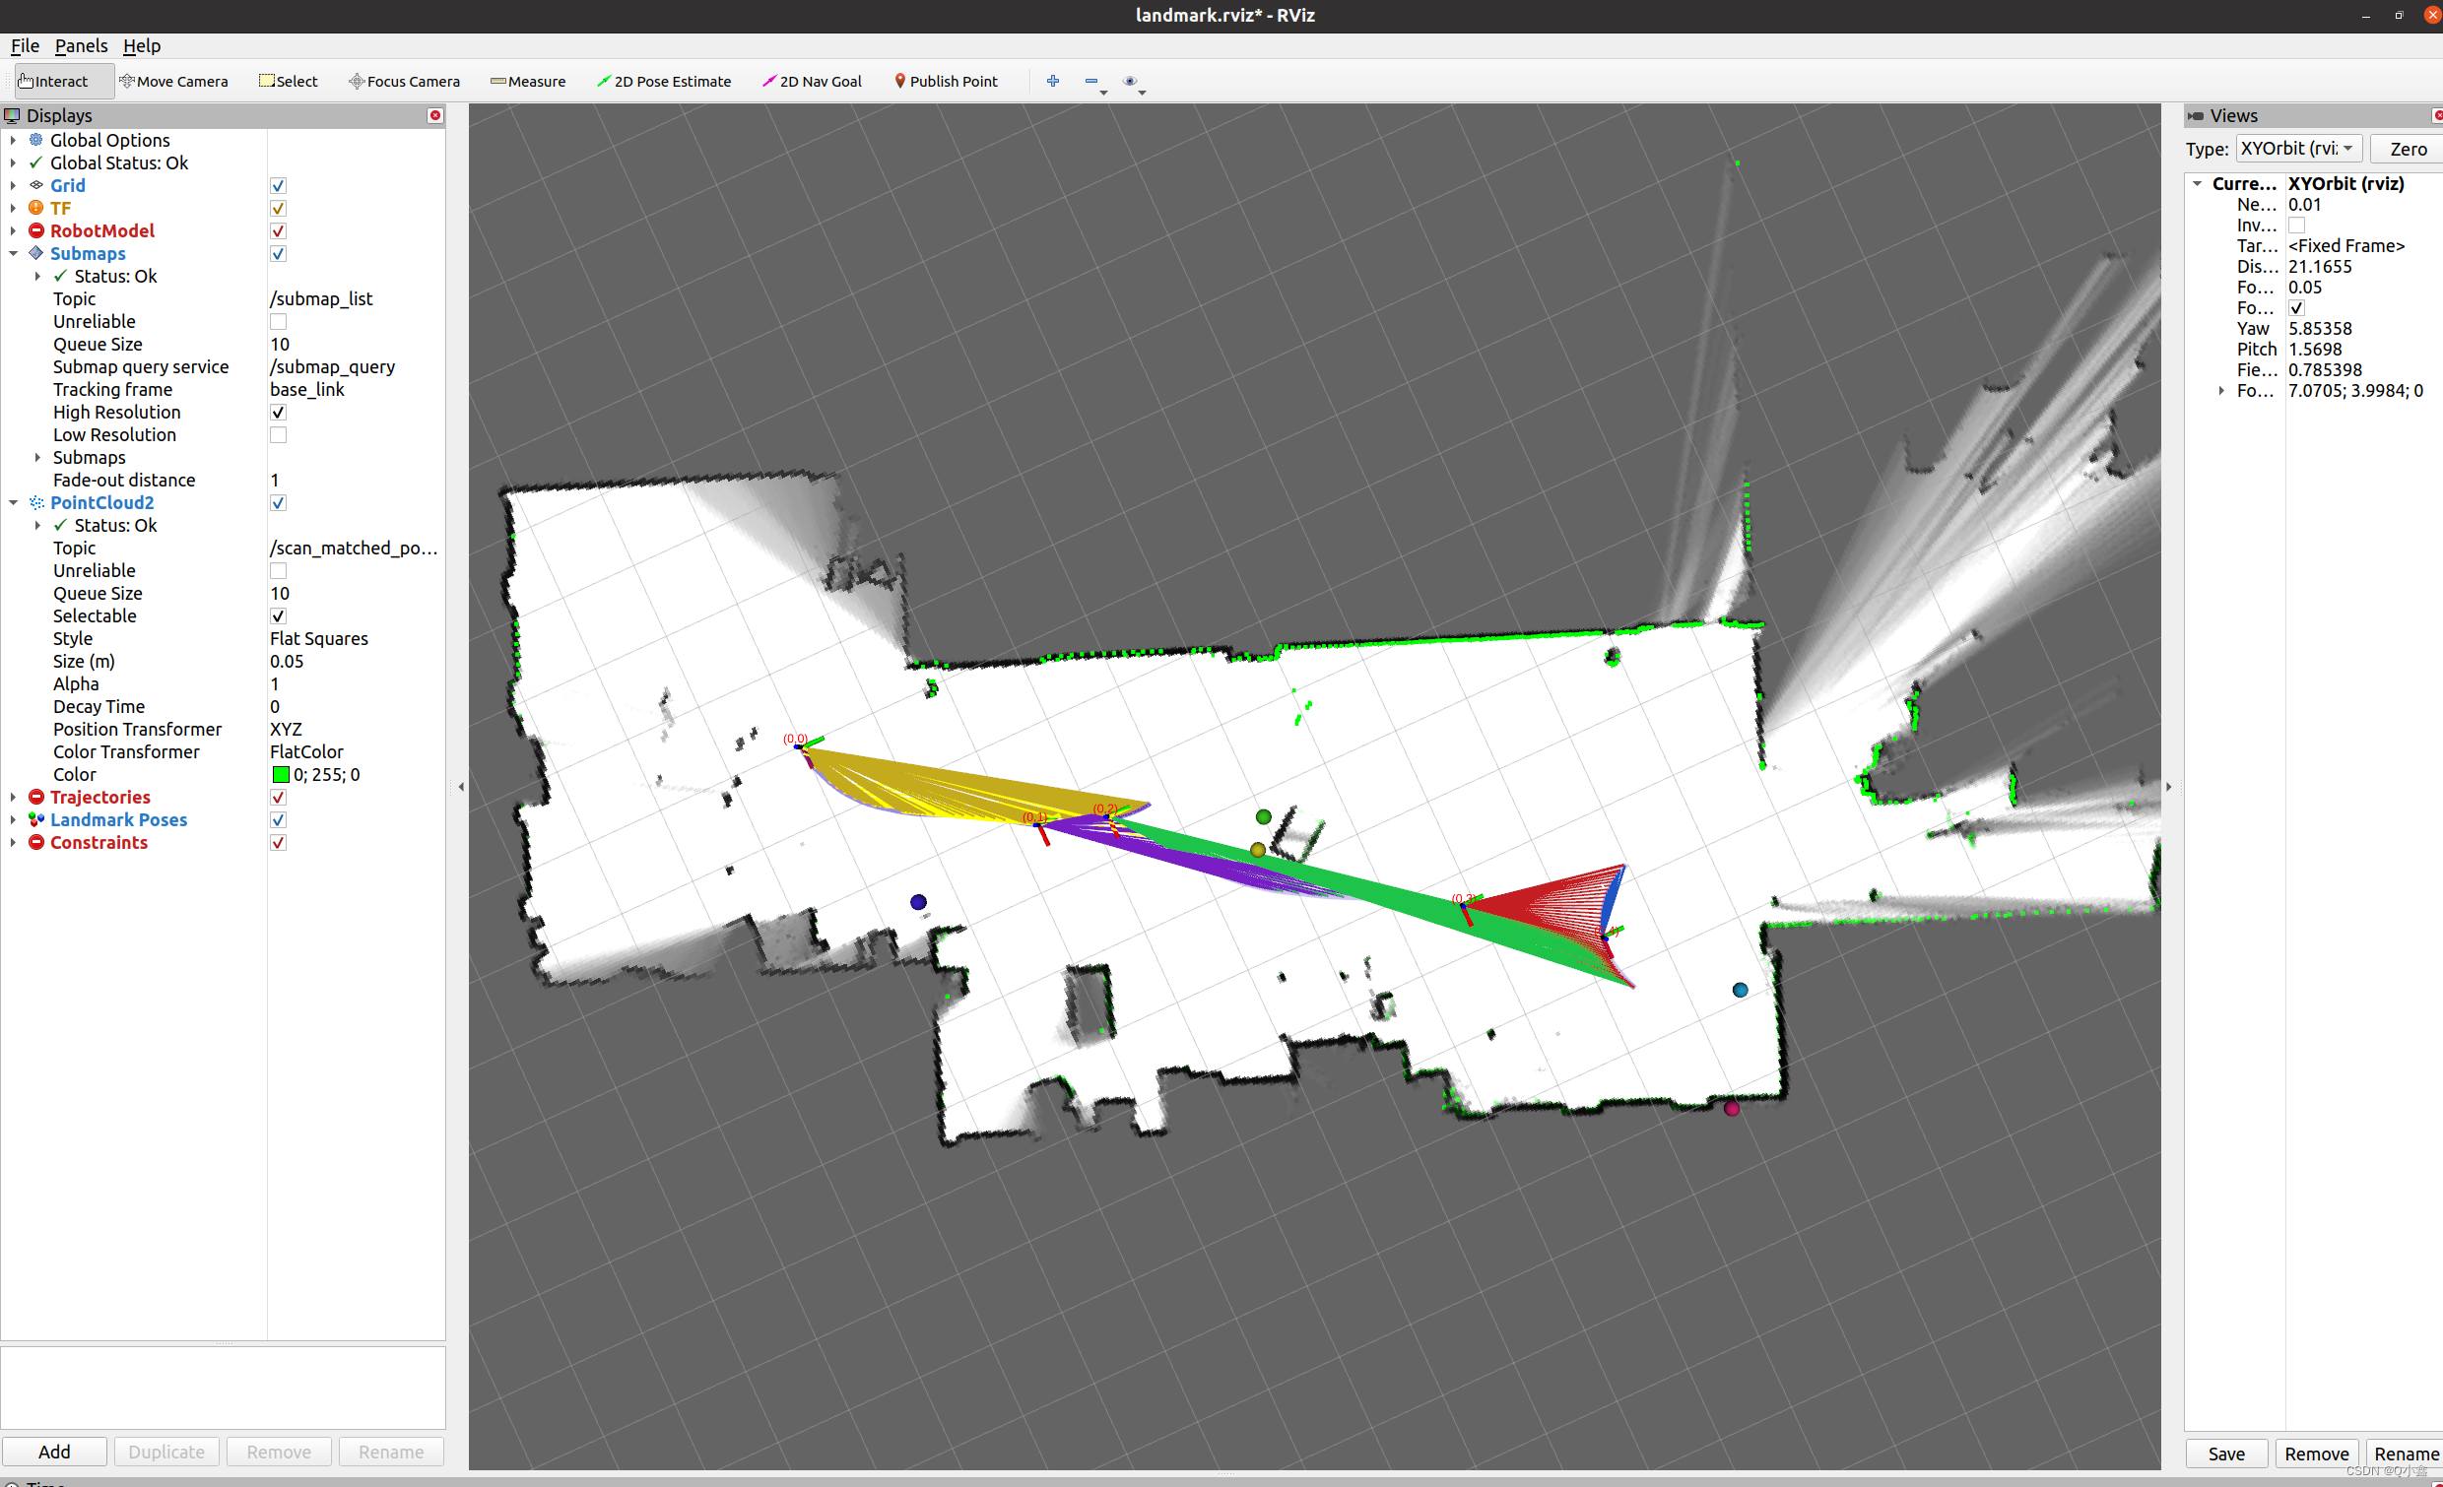Expand the Trajectories display item
2443x1487 pixels.
click(13, 797)
